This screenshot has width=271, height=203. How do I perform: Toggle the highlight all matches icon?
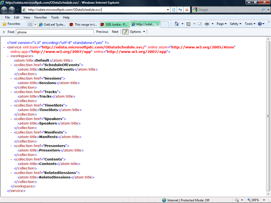tap(125, 32)
